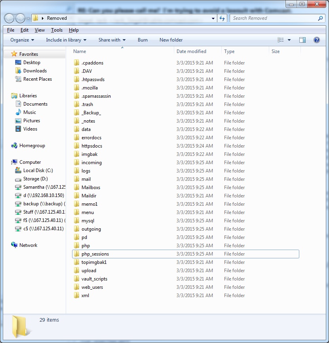
Task: Open the view options dropdown arrow
Action: (x=289, y=40)
